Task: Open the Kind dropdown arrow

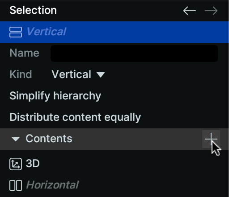Action: pyautogui.click(x=101, y=74)
